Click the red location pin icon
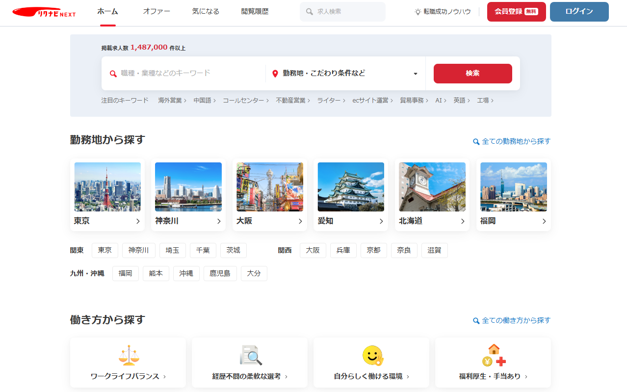This screenshot has height=392, width=627. click(275, 74)
